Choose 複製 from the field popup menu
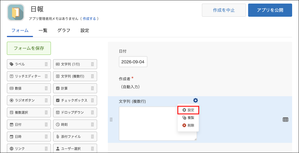 pos(188,118)
